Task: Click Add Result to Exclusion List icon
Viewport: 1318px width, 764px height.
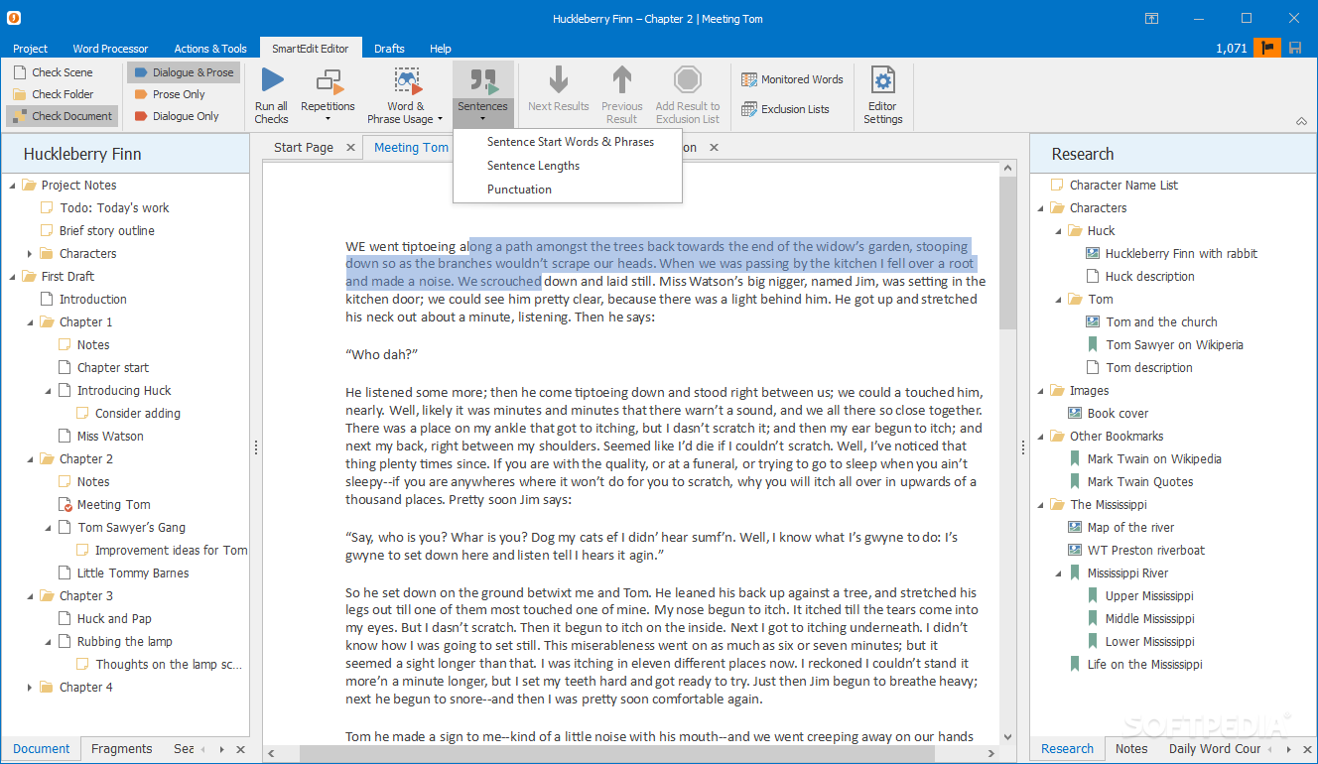Action: click(x=687, y=80)
